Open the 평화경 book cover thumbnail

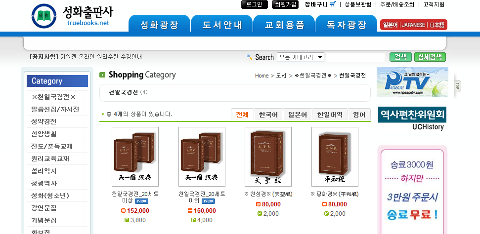[335, 156]
